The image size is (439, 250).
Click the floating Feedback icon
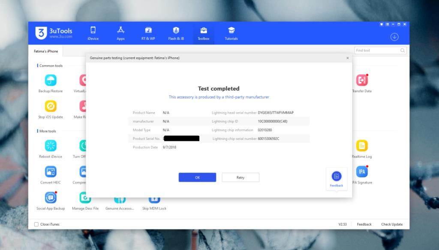pos(336,176)
